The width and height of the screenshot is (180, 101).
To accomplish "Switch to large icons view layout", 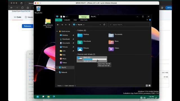I will tap(149, 86).
